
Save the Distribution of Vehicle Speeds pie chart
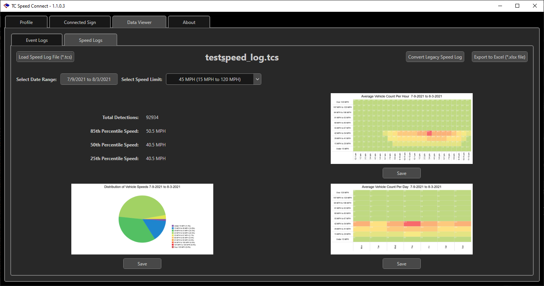(x=142, y=264)
